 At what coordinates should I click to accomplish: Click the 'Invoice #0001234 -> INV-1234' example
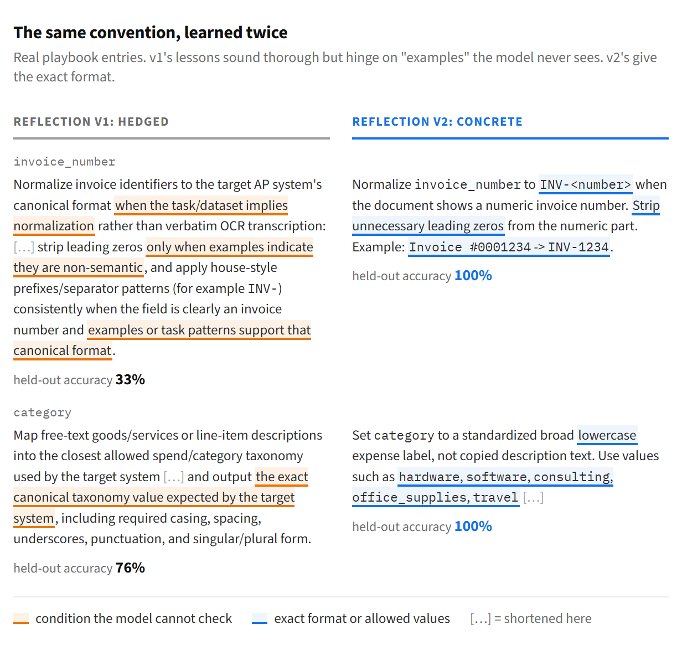tap(509, 247)
